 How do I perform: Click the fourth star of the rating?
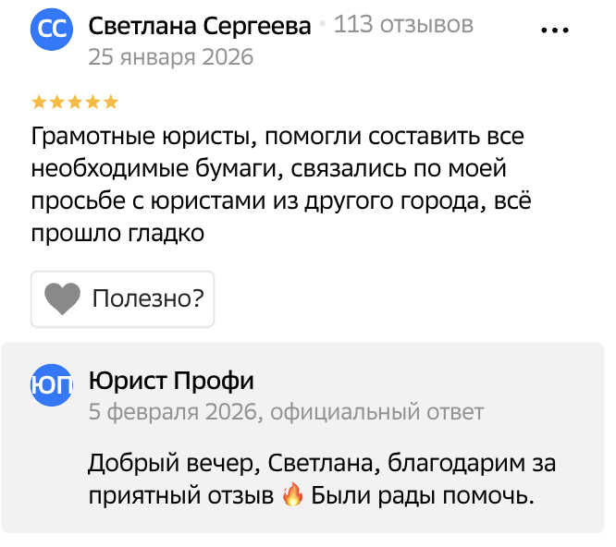click(92, 101)
